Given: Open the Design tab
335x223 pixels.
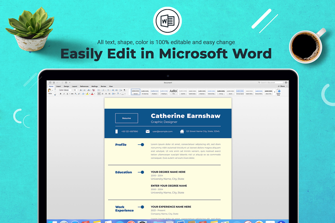Looking at the screenshot, I should (66, 86).
